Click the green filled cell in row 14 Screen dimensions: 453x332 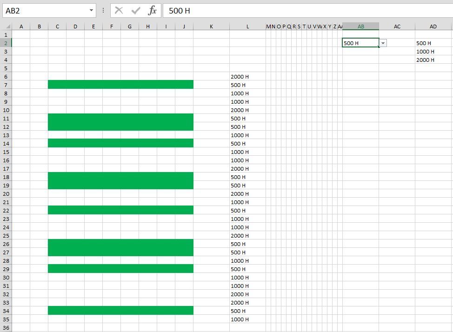click(120, 143)
